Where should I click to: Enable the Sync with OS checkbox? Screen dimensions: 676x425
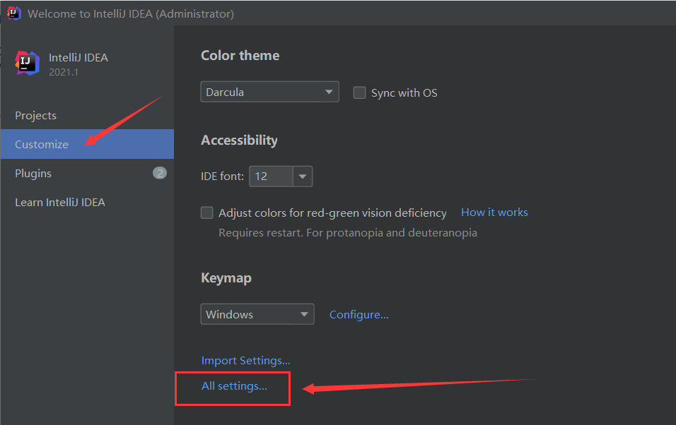point(360,92)
